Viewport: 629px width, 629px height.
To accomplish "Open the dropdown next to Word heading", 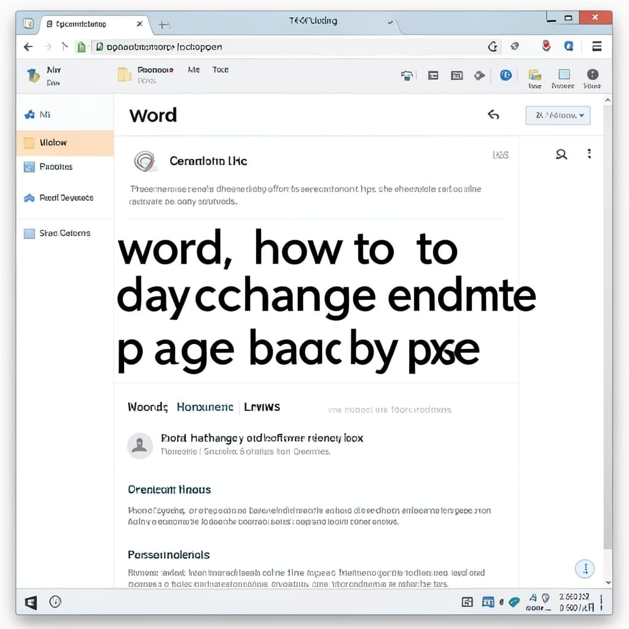I will click(x=558, y=115).
